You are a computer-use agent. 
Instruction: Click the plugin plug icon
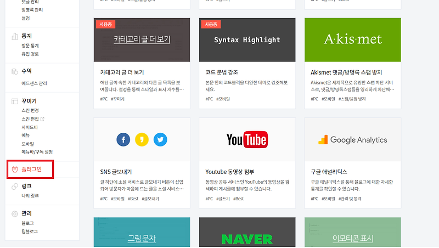pos(15,170)
